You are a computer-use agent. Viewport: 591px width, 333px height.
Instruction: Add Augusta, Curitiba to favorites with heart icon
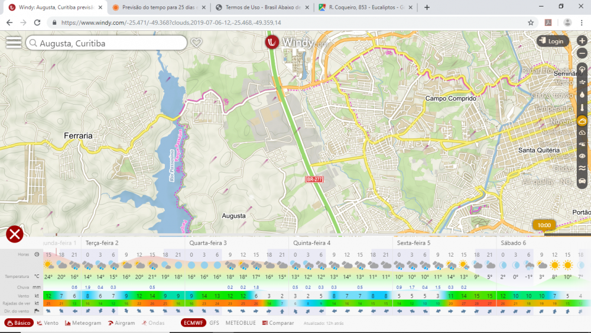(x=197, y=43)
